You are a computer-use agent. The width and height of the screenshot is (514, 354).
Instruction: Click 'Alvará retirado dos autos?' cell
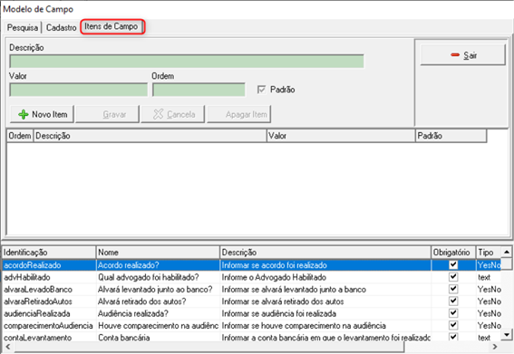pyautogui.click(x=158, y=301)
